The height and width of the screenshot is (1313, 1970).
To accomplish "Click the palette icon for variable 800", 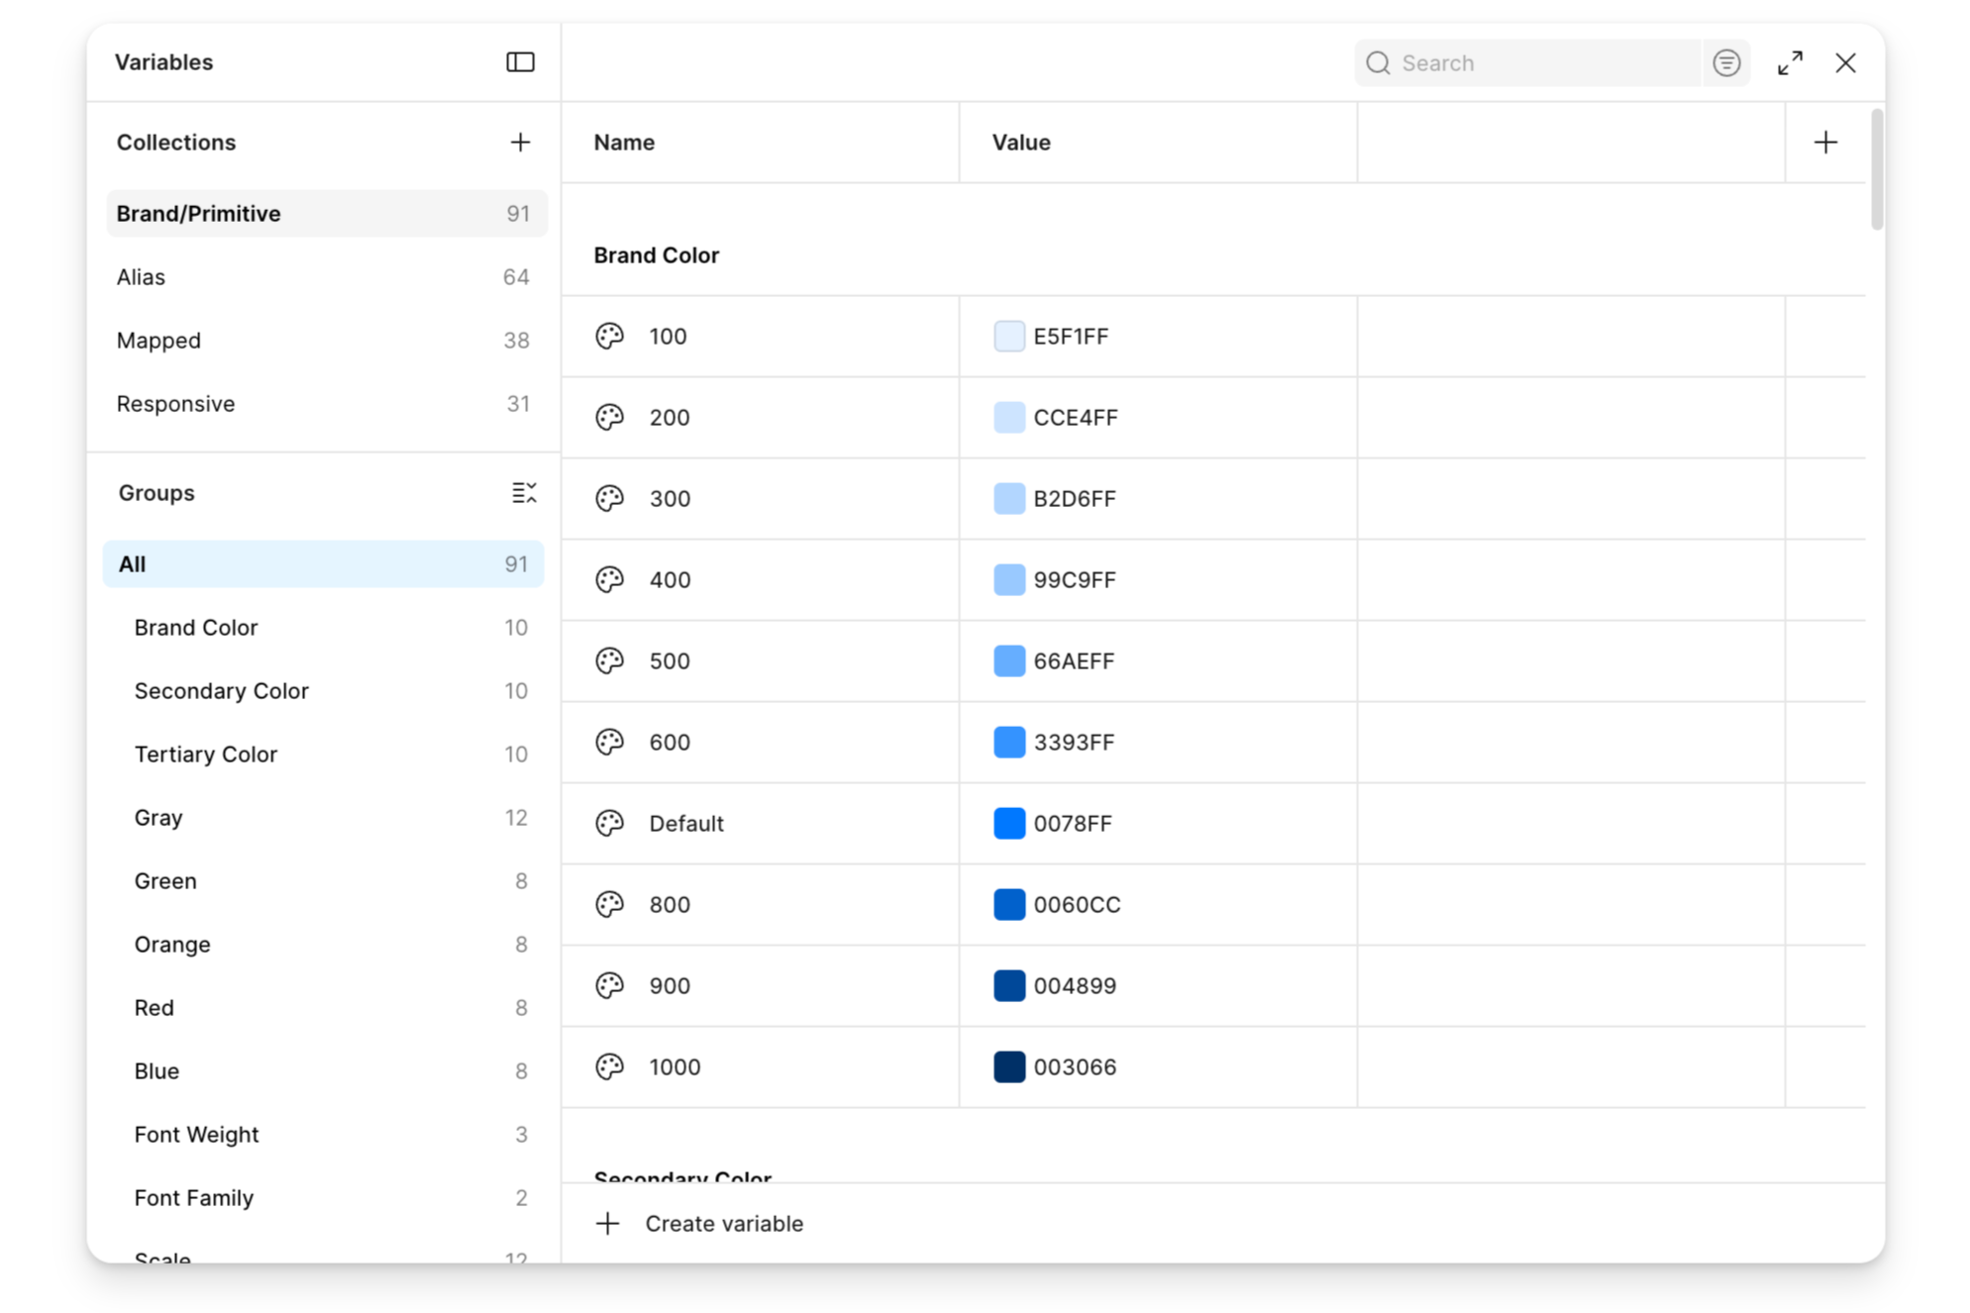I will [609, 904].
